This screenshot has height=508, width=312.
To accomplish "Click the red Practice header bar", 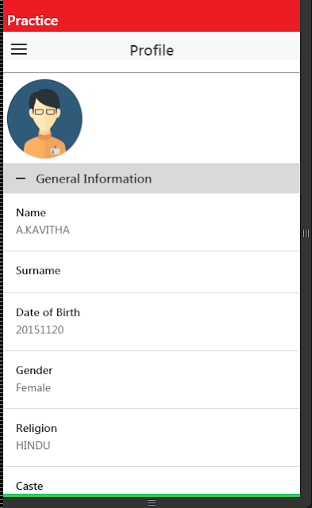I will pos(152,16).
